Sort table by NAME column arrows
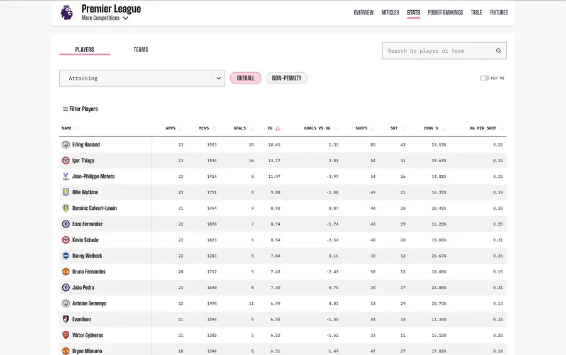The height and width of the screenshot is (355, 566). coord(77,128)
